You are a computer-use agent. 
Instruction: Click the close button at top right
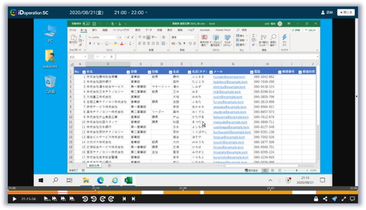point(345,12)
